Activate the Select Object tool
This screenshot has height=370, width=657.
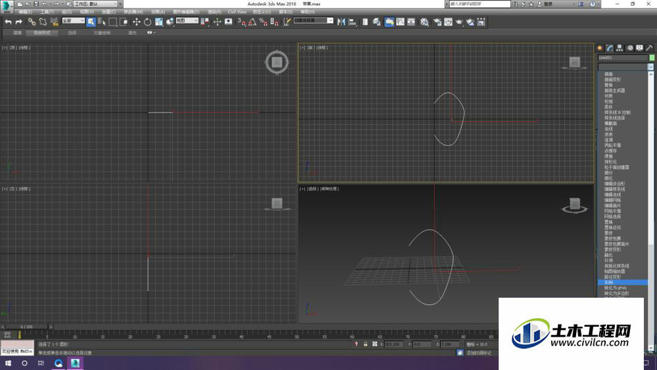point(91,22)
